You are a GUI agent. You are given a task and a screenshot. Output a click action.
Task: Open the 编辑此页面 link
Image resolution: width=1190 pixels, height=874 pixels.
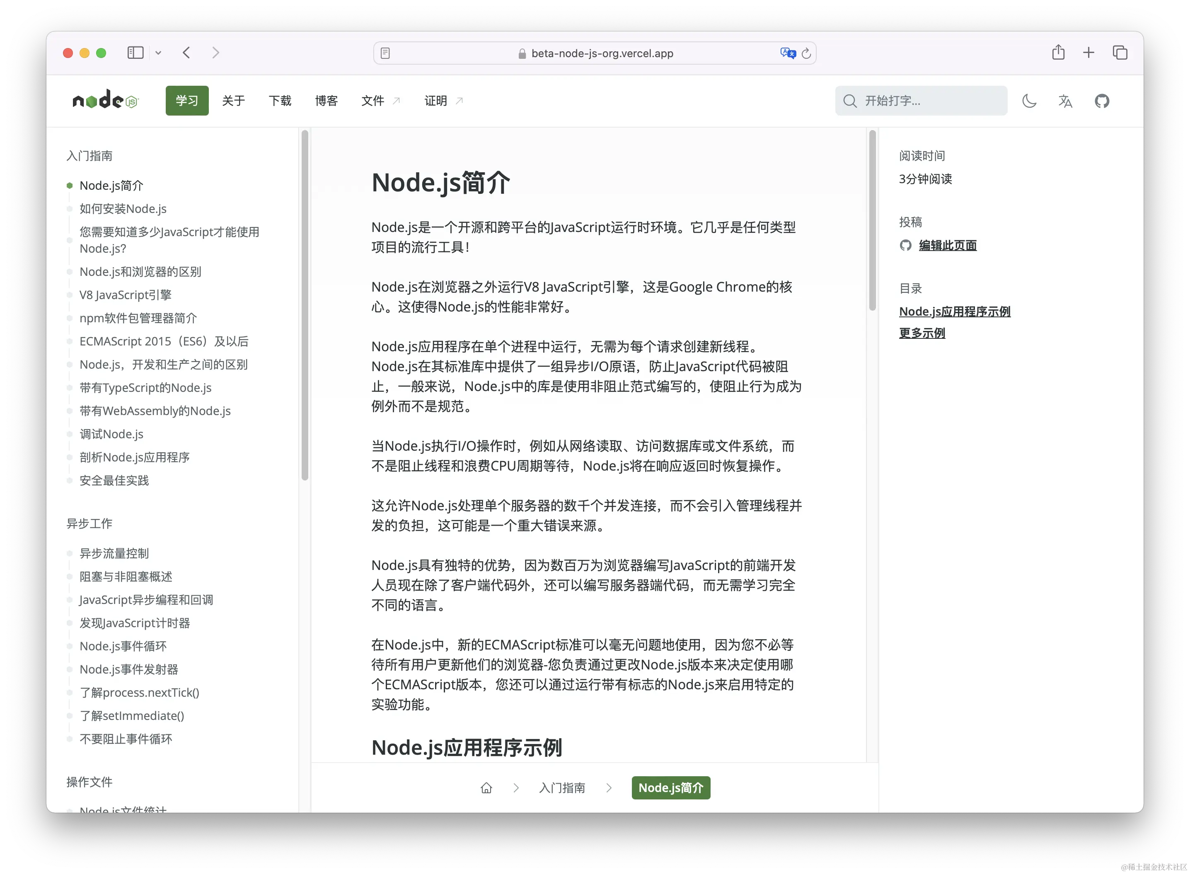click(x=948, y=246)
